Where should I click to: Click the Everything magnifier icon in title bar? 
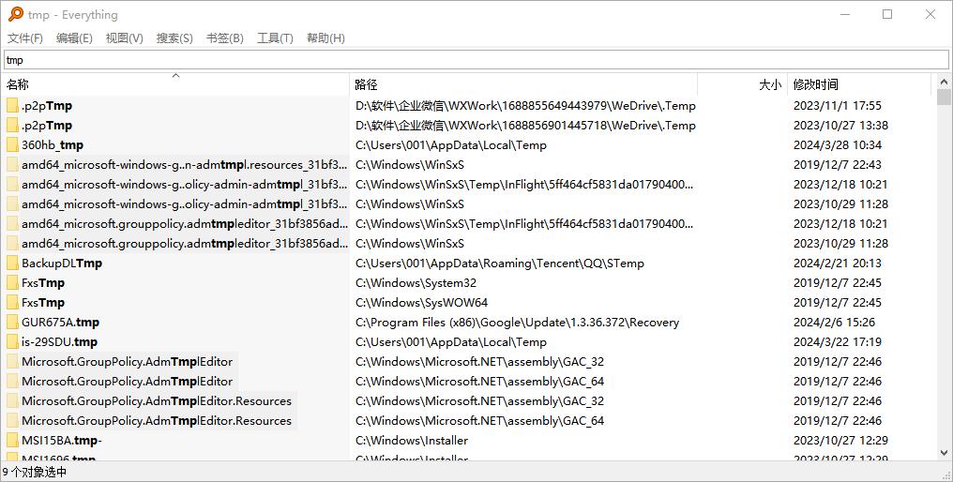point(16,14)
